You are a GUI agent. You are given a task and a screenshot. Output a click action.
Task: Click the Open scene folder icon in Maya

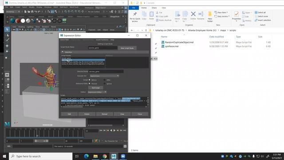(x=28, y=12)
